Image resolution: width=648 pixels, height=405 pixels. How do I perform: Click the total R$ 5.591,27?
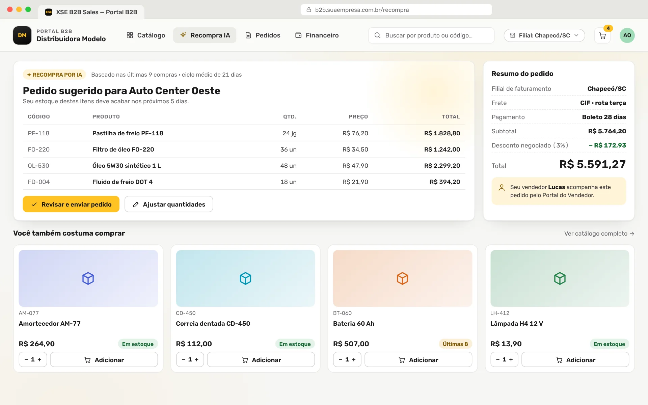click(x=593, y=164)
